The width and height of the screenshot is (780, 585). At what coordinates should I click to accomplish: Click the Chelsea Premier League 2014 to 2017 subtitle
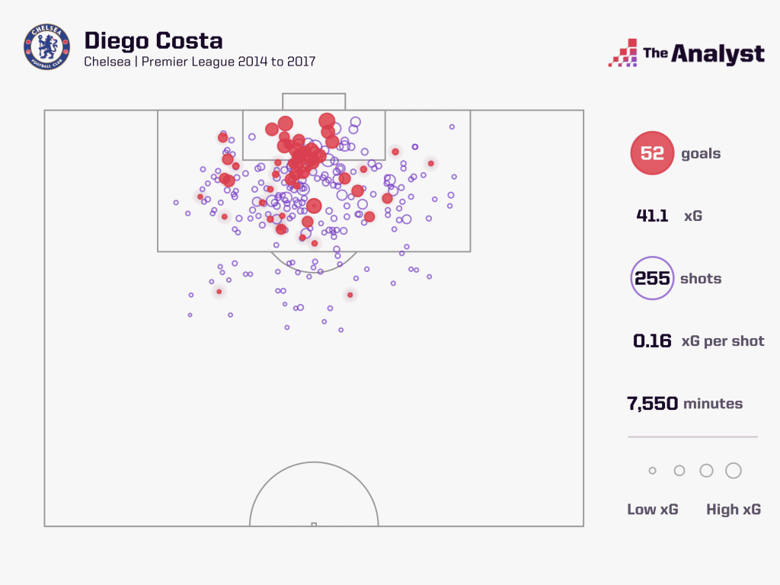click(200, 62)
